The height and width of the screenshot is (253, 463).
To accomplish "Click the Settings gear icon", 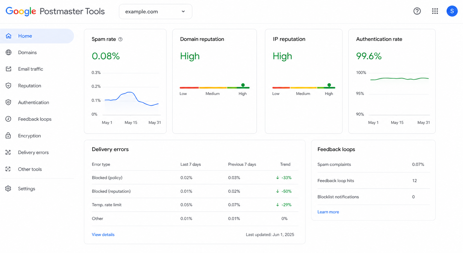I will (x=8, y=188).
